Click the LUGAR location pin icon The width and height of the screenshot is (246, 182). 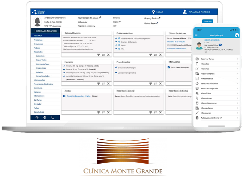[153, 12]
